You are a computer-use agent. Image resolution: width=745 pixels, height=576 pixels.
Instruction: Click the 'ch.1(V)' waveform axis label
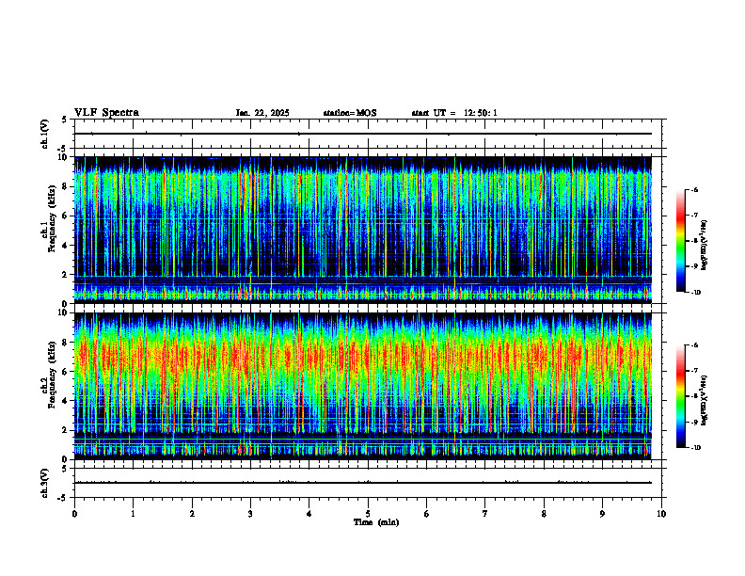point(45,134)
